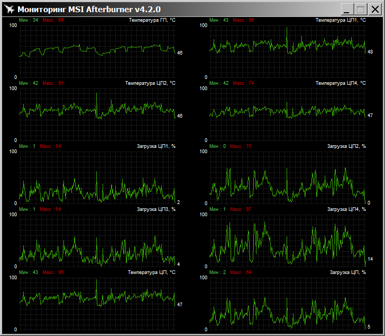This screenshot has width=385, height=336.
Task: Click the MSI Afterburner title bar icon
Action: [9, 9]
